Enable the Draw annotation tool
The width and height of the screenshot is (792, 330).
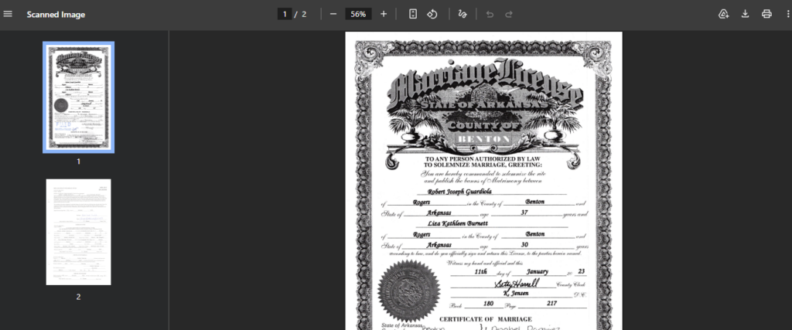pyautogui.click(x=463, y=14)
